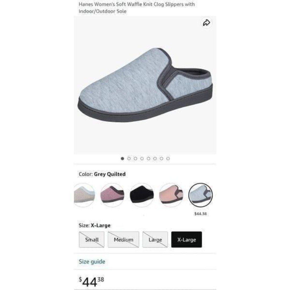Jump to the third image dot
This screenshot has height=290, width=290.
click(135, 158)
